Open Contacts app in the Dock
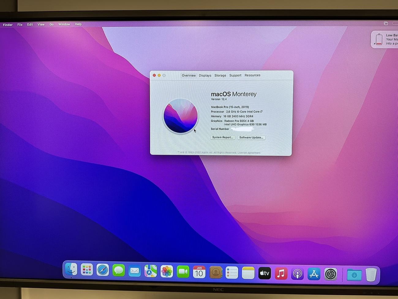 pyautogui.click(x=216, y=272)
